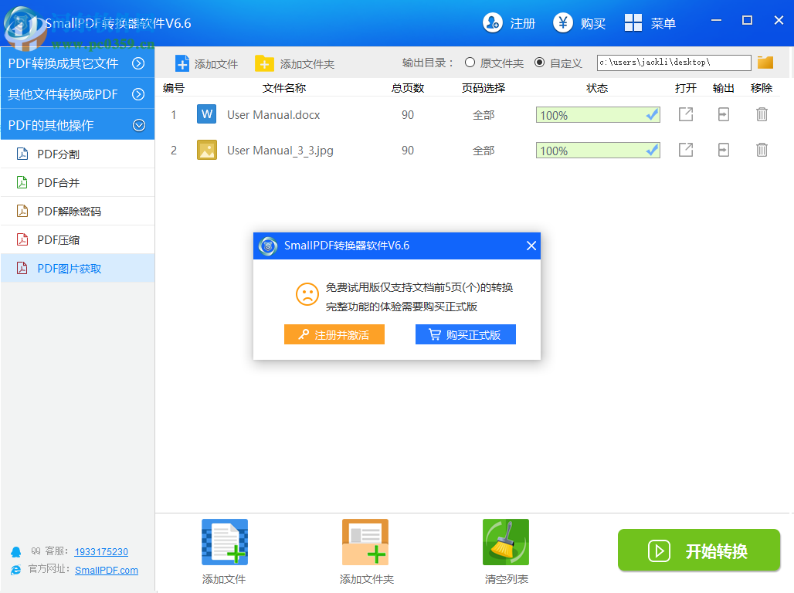The height and width of the screenshot is (593, 794).
Task: Select 原文件夹 output radio button
Action: (x=470, y=63)
